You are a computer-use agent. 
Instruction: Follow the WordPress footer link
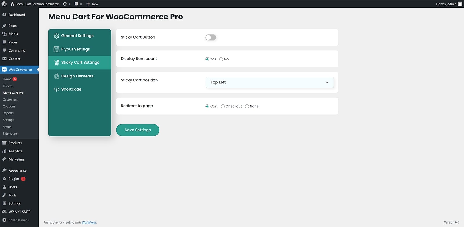click(89, 222)
